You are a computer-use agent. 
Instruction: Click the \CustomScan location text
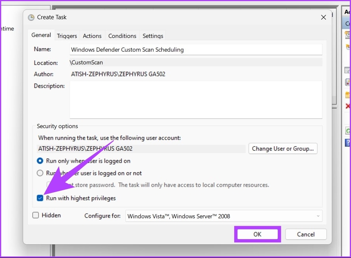(86, 62)
